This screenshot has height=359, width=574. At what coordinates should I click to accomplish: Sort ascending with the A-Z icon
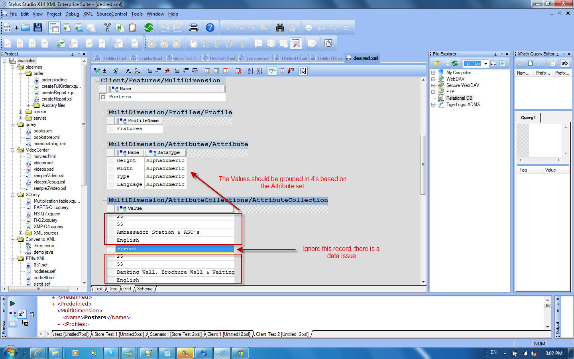click(250, 71)
